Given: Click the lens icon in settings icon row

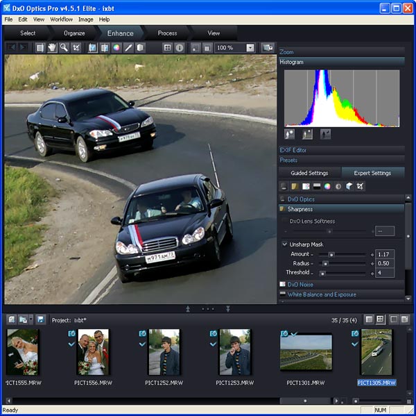Looking at the screenshot, I should (284, 186).
